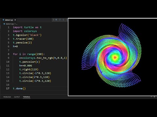Click the h+=0.006 line
This screenshot has height=117, width=157.
tap(26, 66)
